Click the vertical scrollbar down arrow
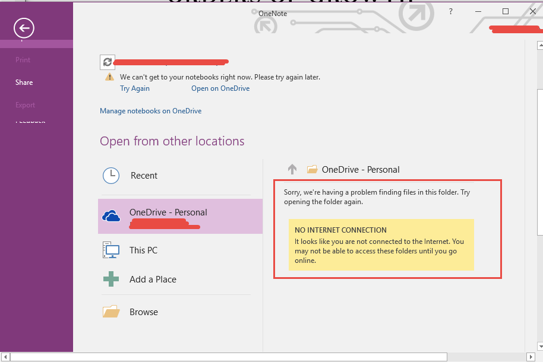The height and width of the screenshot is (362, 543). 540,347
